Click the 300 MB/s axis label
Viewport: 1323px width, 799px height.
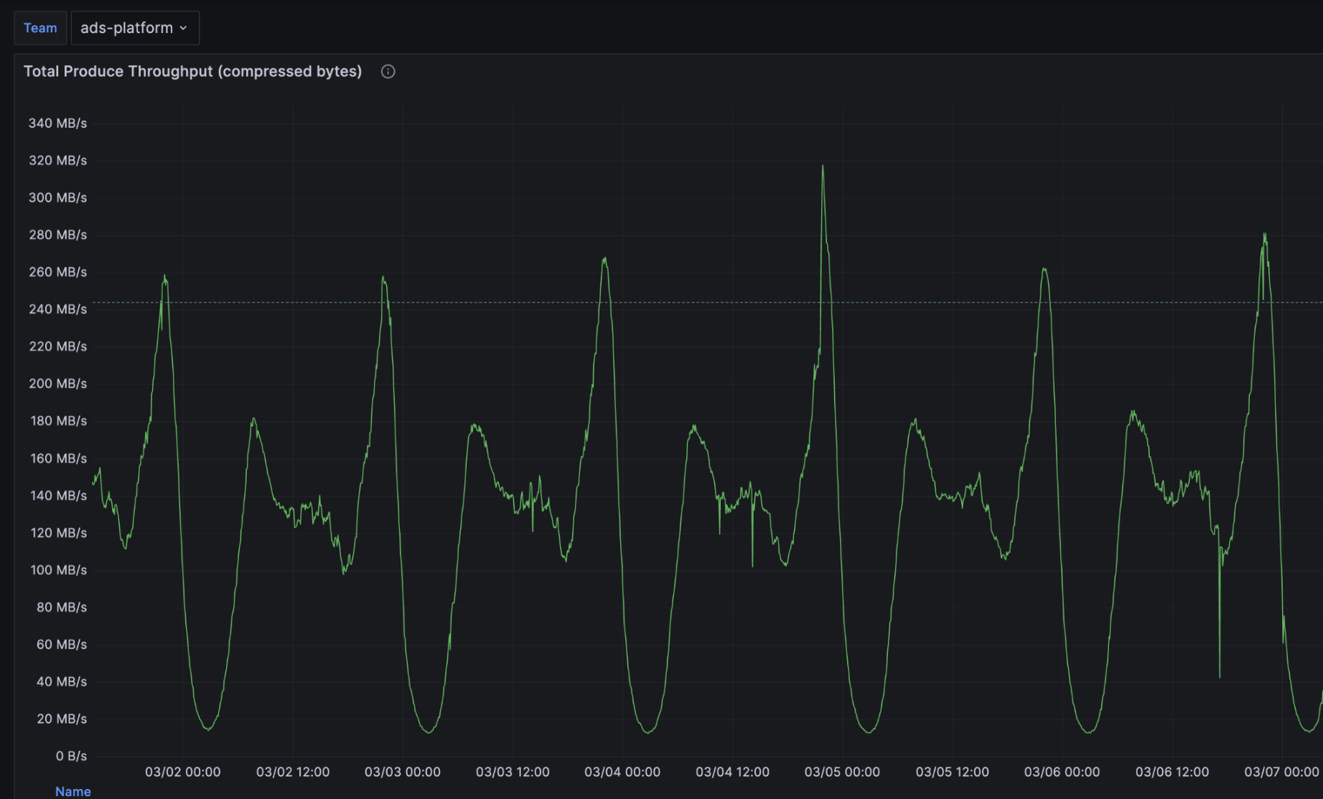[57, 198]
